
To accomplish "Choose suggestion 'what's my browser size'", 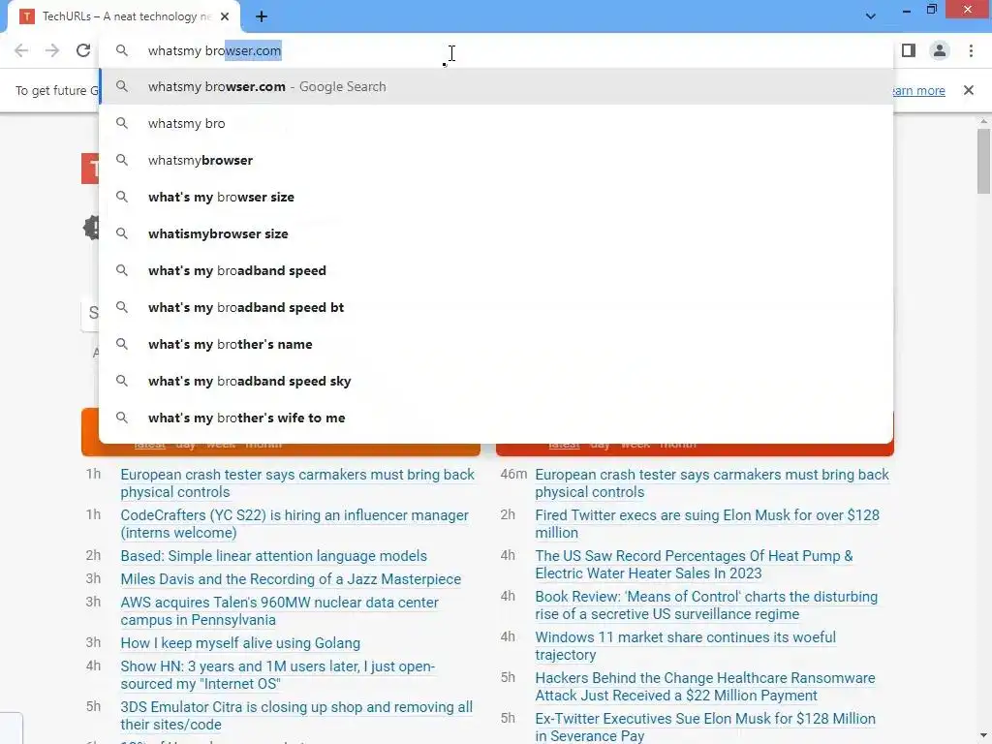I will pyautogui.click(x=497, y=197).
